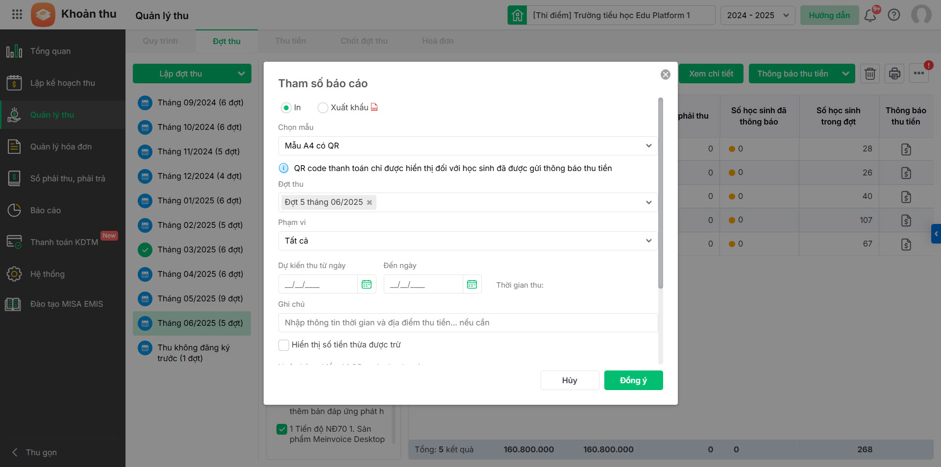This screenshot has height=467, width=941.
Task: Select the In radio option
Action: coord(286,108)
